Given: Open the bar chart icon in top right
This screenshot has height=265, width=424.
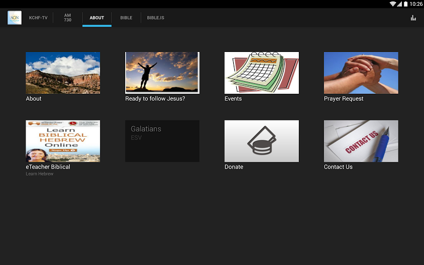Looking at the screenshot, I should tap(413, 18).
